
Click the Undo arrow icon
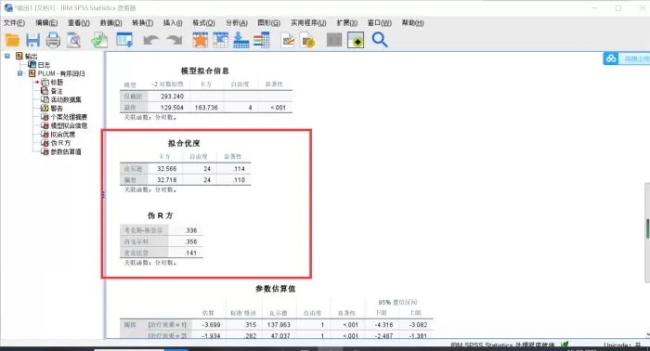tap(150, 40)
